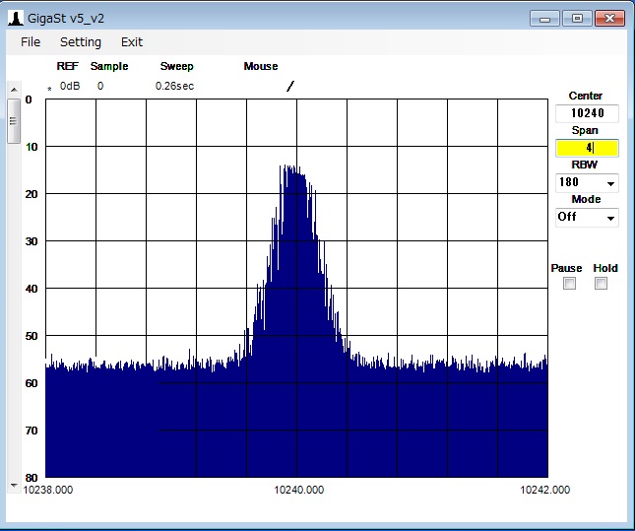This screenshot has width=635, height=531.
Task: Click the scrollbar down arrow
Action: pyautogui.click(x=14, y=486)
